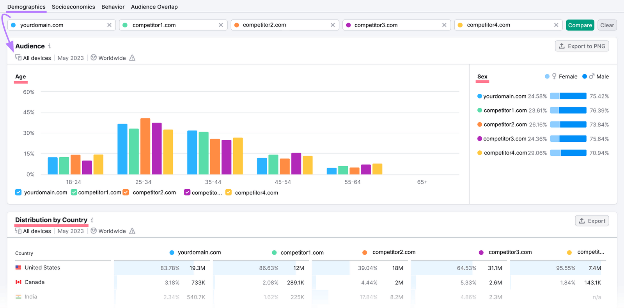Click the info icon next to Audience
Image resolution: width=624 pixels, height=308 pixels.
coord(50,46)
